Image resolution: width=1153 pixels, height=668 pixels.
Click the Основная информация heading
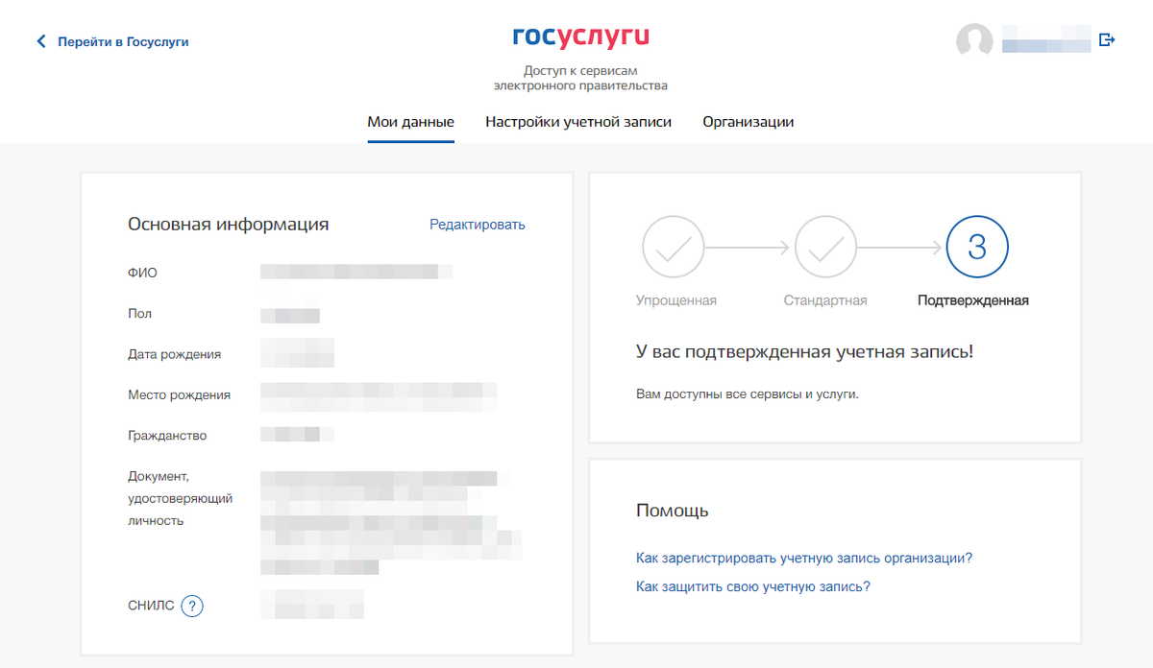point(229,224)
